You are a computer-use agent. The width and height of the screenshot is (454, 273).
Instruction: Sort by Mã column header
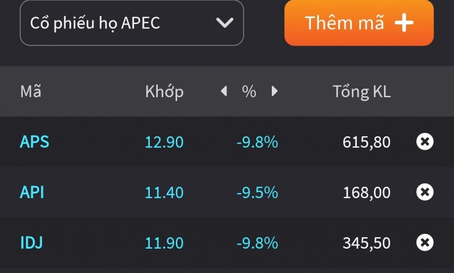pyautogui.click(x=31, y=91)
